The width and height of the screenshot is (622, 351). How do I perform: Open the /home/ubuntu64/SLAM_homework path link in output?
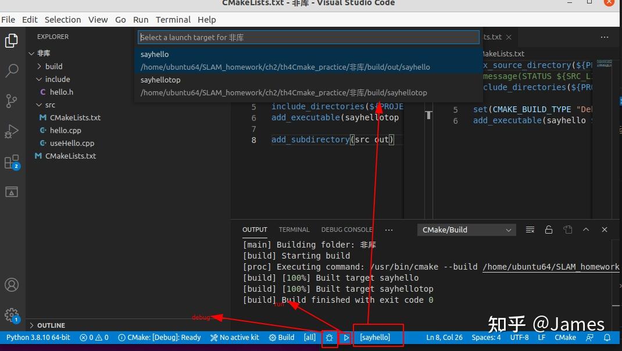(x=550, y=267)
